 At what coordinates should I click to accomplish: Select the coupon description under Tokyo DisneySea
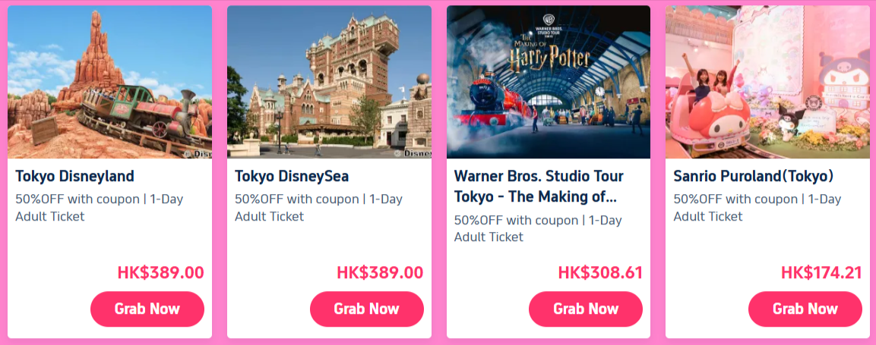[x=318, y=208]
